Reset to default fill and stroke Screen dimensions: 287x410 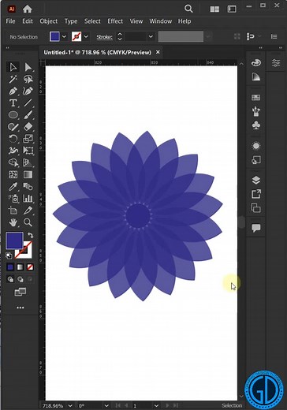[9, 255]
